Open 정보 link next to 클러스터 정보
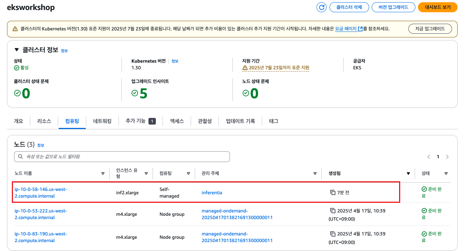Viewport: 465px width, 251px height. click(x=64, y=50)
